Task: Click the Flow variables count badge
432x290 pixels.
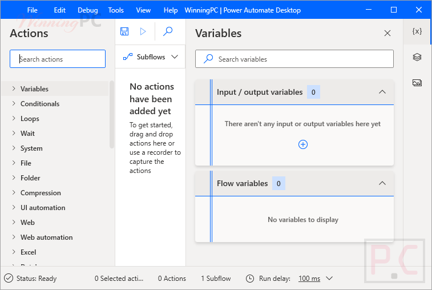Action: point(278,183)
